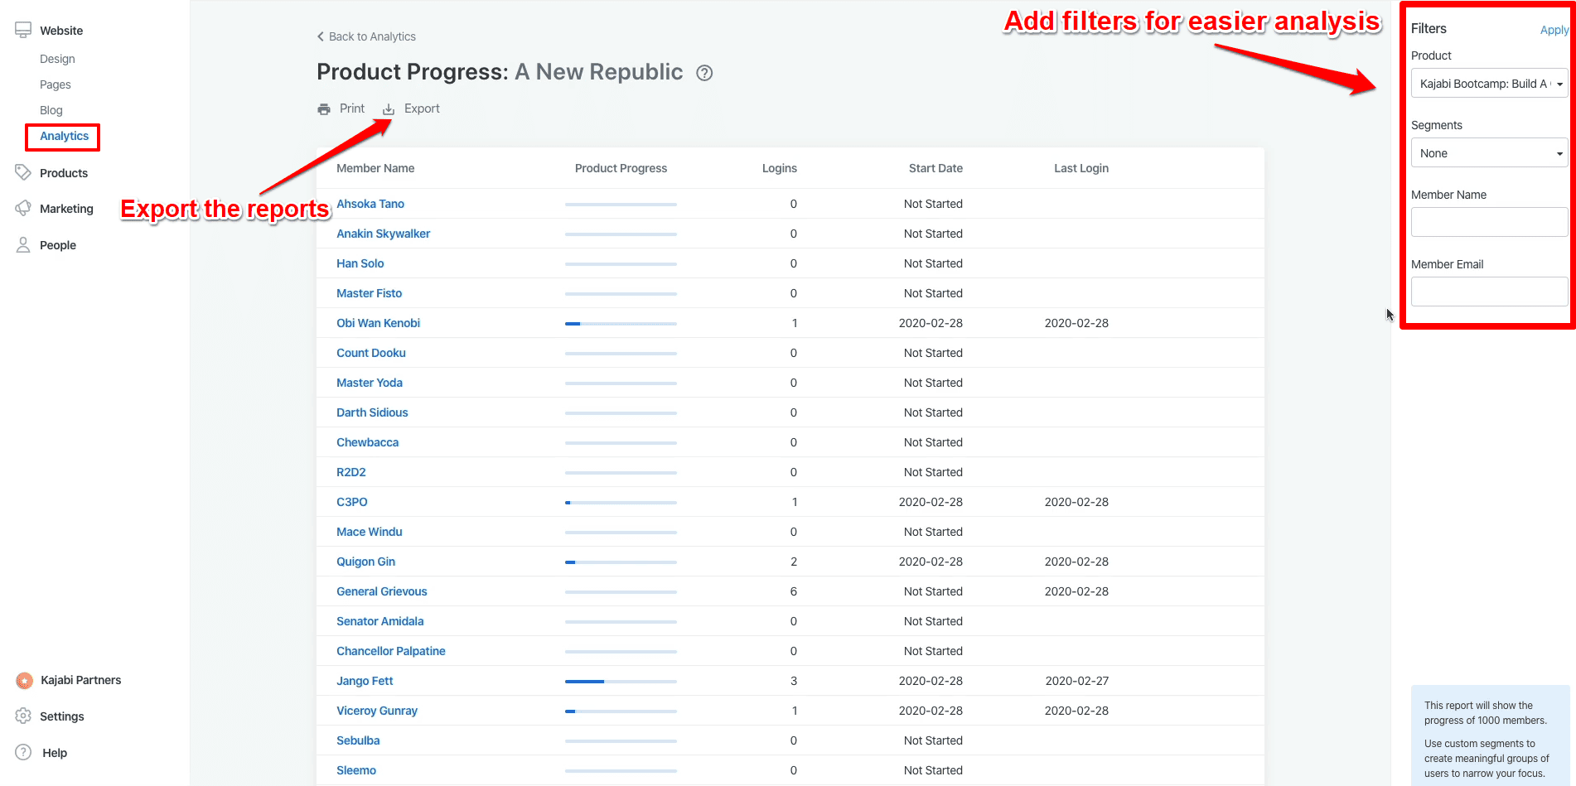1576x786 pixels.
Task: Open member Darth Sidious
Action: point(372,412)
